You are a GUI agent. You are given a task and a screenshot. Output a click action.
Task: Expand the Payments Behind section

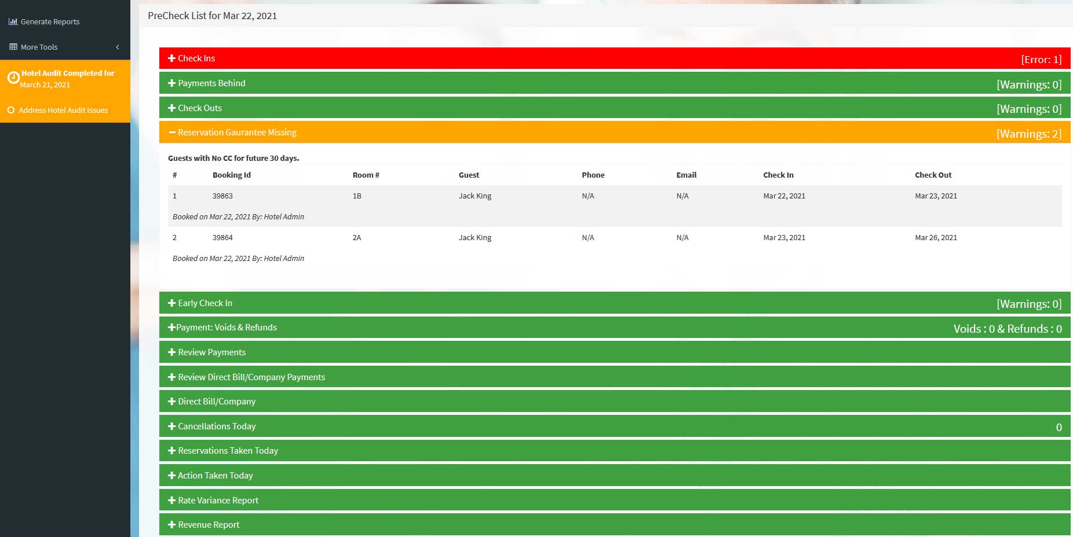pos(615,83)
